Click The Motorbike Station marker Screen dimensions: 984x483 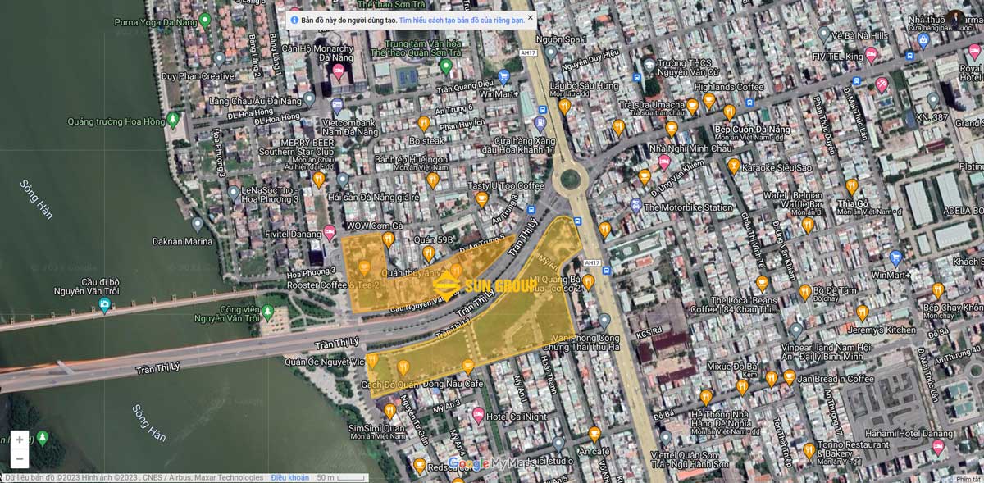click(x=635, y=205)
